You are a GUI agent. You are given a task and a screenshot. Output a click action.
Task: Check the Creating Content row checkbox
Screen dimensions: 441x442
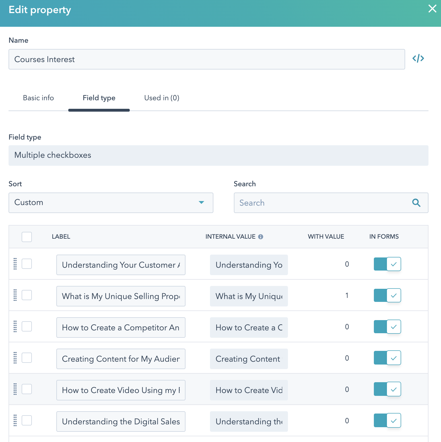pos(27,358)
